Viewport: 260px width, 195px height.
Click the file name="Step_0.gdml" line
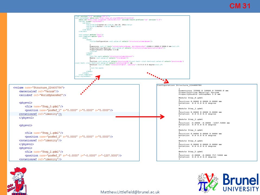coord(44,106)
